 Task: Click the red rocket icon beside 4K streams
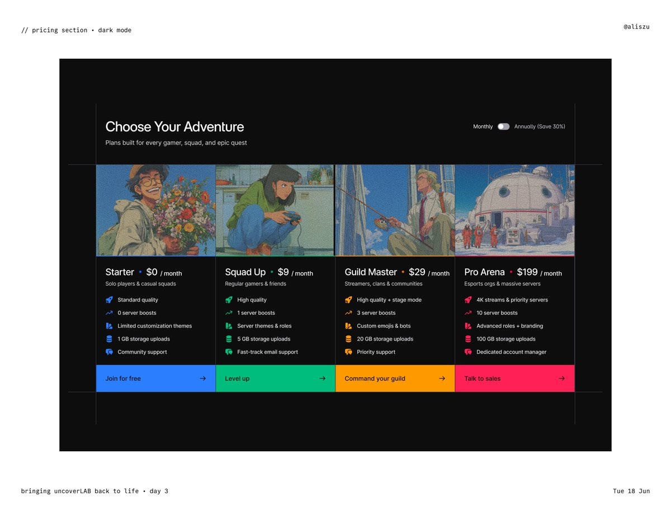468,300
